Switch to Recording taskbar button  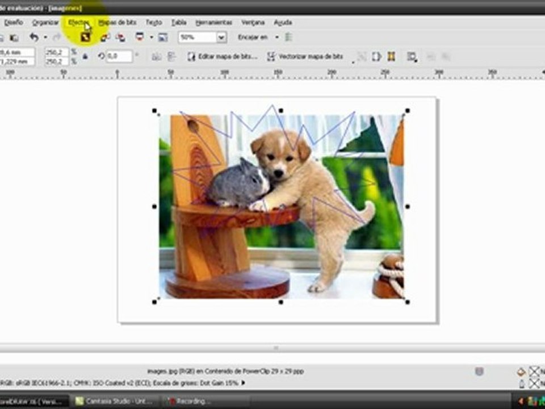pos(206,402)
